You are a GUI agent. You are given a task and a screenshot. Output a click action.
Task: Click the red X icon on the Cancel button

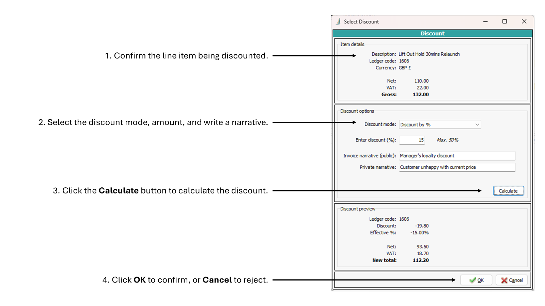pyautogui.click(x=504, y=280)
